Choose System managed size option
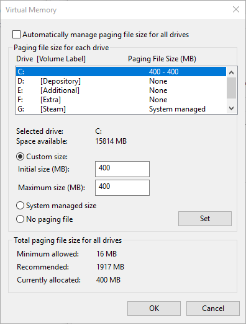This screenshot has width=246, height=324. [20, 206]
